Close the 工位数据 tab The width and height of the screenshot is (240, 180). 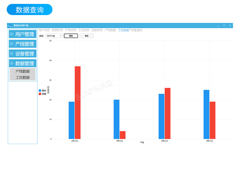(130, 29)
